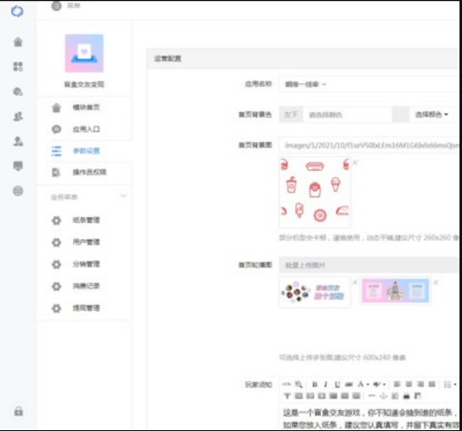The height and width of the screenshot is (431, 462).
Task: Click the gear icon beside 分销管理
Action: pyautogui.click(x=56, y=264)
